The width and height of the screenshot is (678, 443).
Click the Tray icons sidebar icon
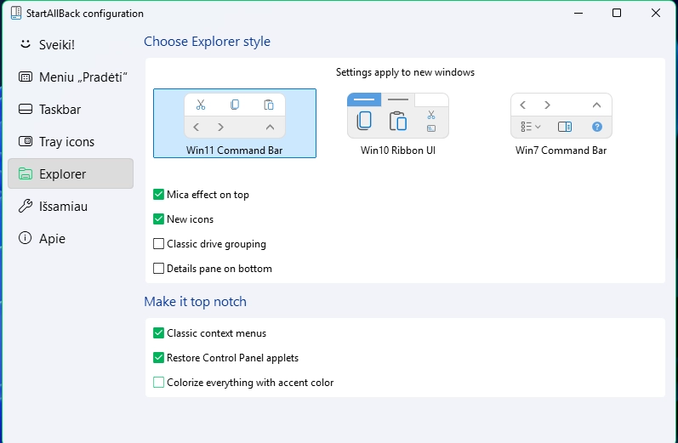click(x=26, y=141)
